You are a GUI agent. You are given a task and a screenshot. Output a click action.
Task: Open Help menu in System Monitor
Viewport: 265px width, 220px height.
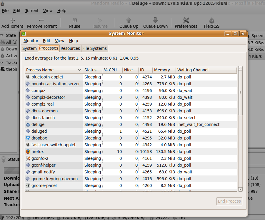coord(74,41)
